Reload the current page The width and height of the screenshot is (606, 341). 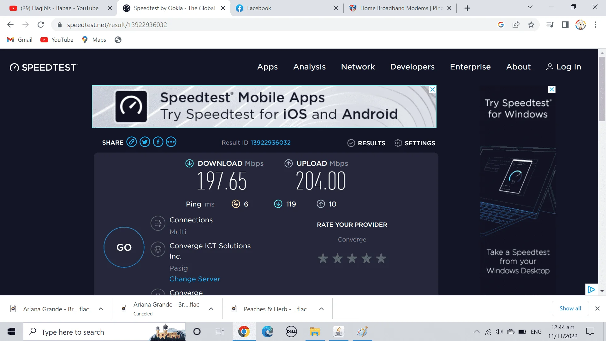tap(41, 25)
